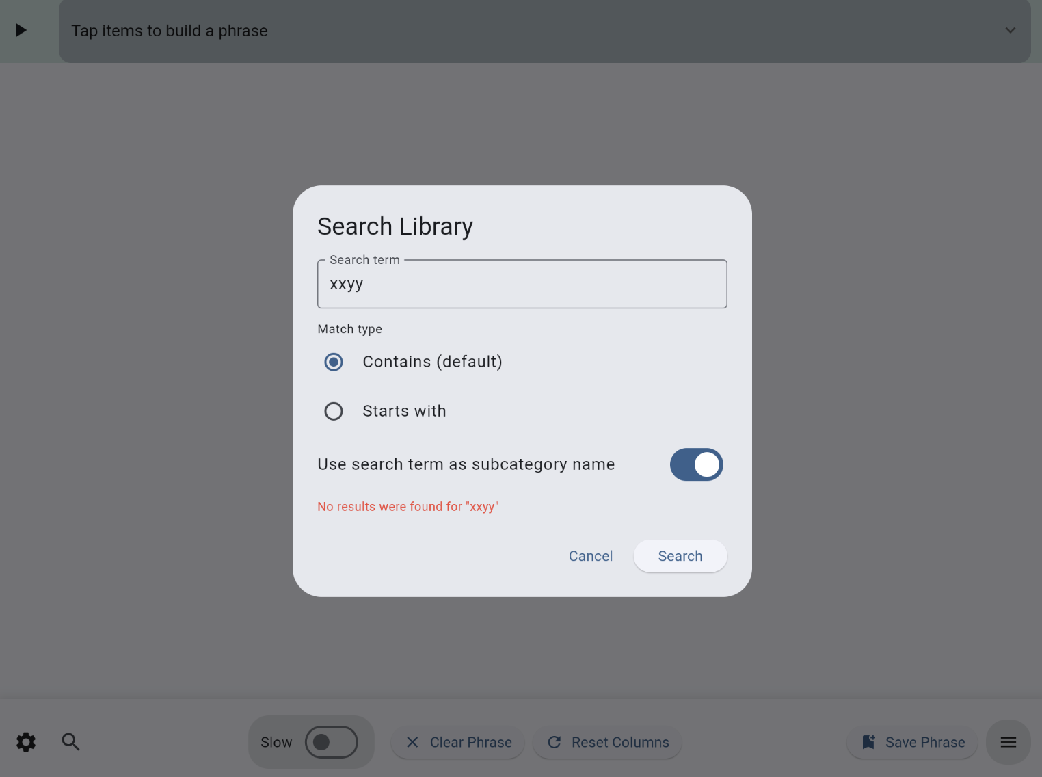The height and width of the screenshot is (777, 1042).
Task: Expand the phrase bar chevron
Action: coord(1010,31)
